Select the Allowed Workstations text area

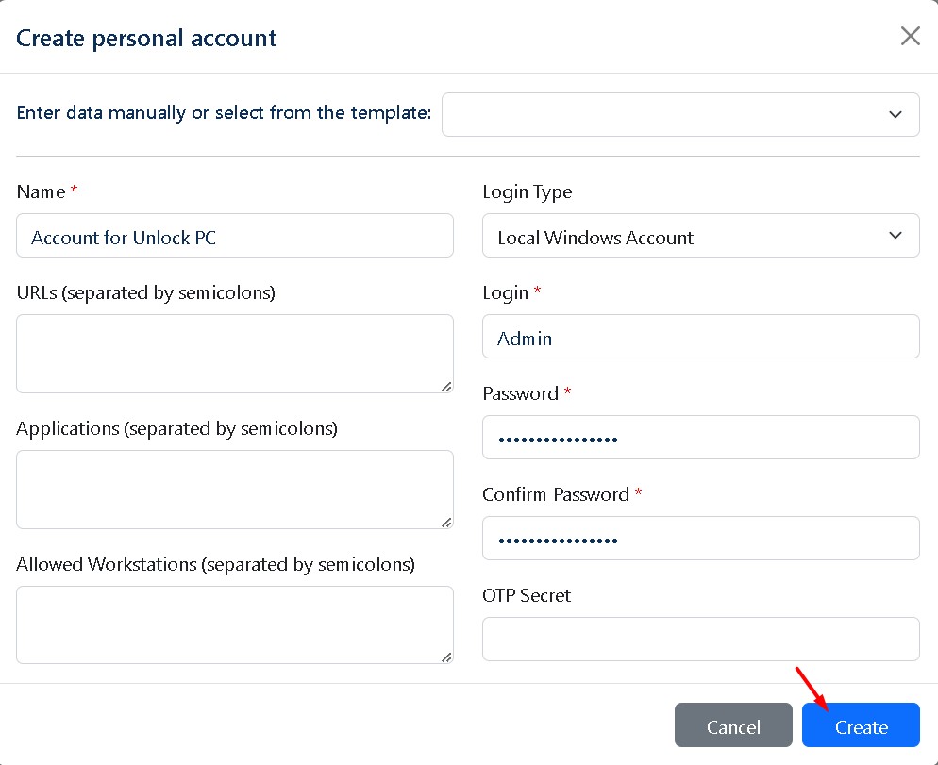[235, 624]
